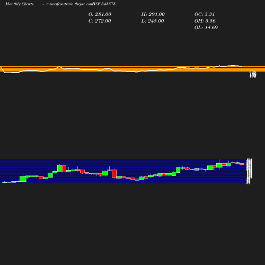Screen dimensions: 265x265
Task: Click the munafasutra website name text
Action: (x=69, y=4)
